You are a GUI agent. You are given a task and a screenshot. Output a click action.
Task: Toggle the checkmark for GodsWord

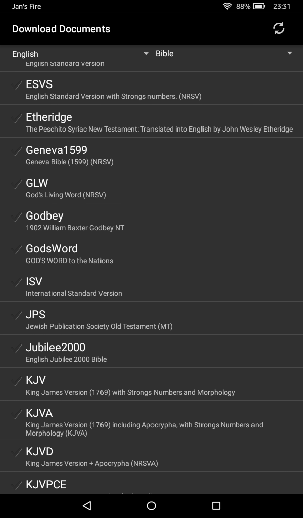coord(17,250)
